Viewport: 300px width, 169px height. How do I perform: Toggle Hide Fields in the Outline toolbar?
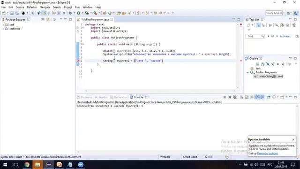[x=268, y=64]
